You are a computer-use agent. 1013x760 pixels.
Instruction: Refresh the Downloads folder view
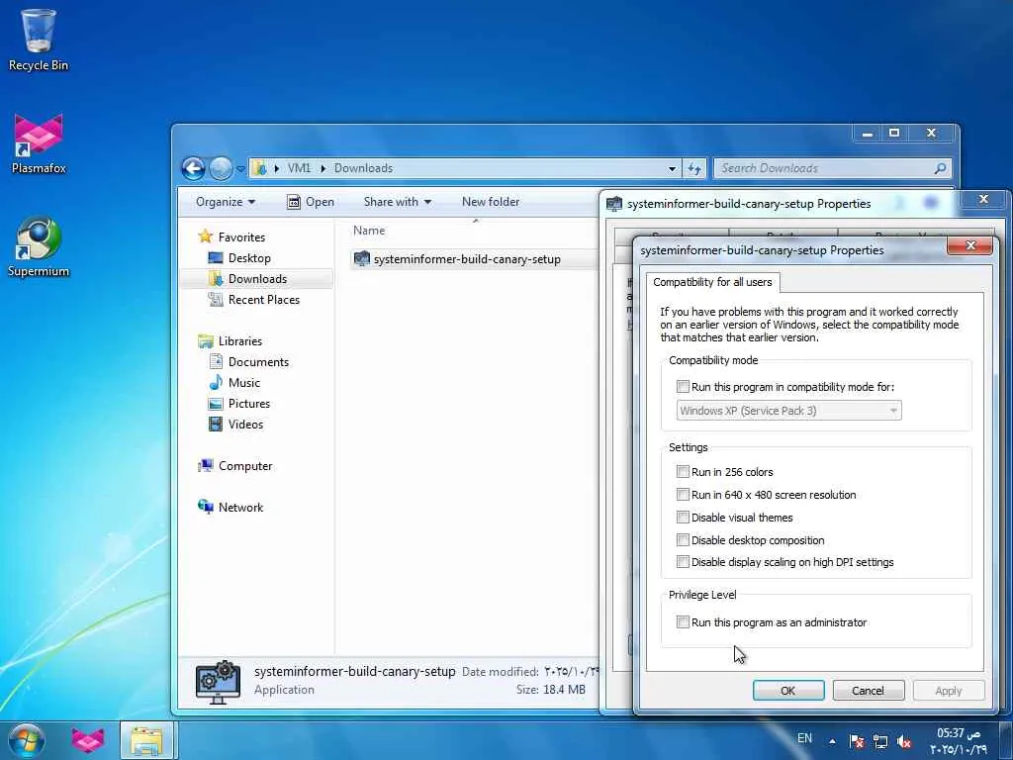click(694, 168)
